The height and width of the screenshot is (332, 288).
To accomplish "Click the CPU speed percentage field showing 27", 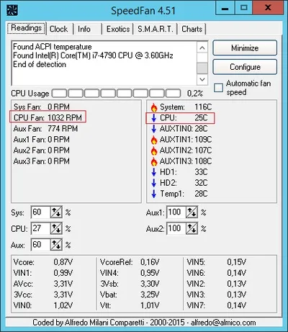I will (x=40, y=228).
